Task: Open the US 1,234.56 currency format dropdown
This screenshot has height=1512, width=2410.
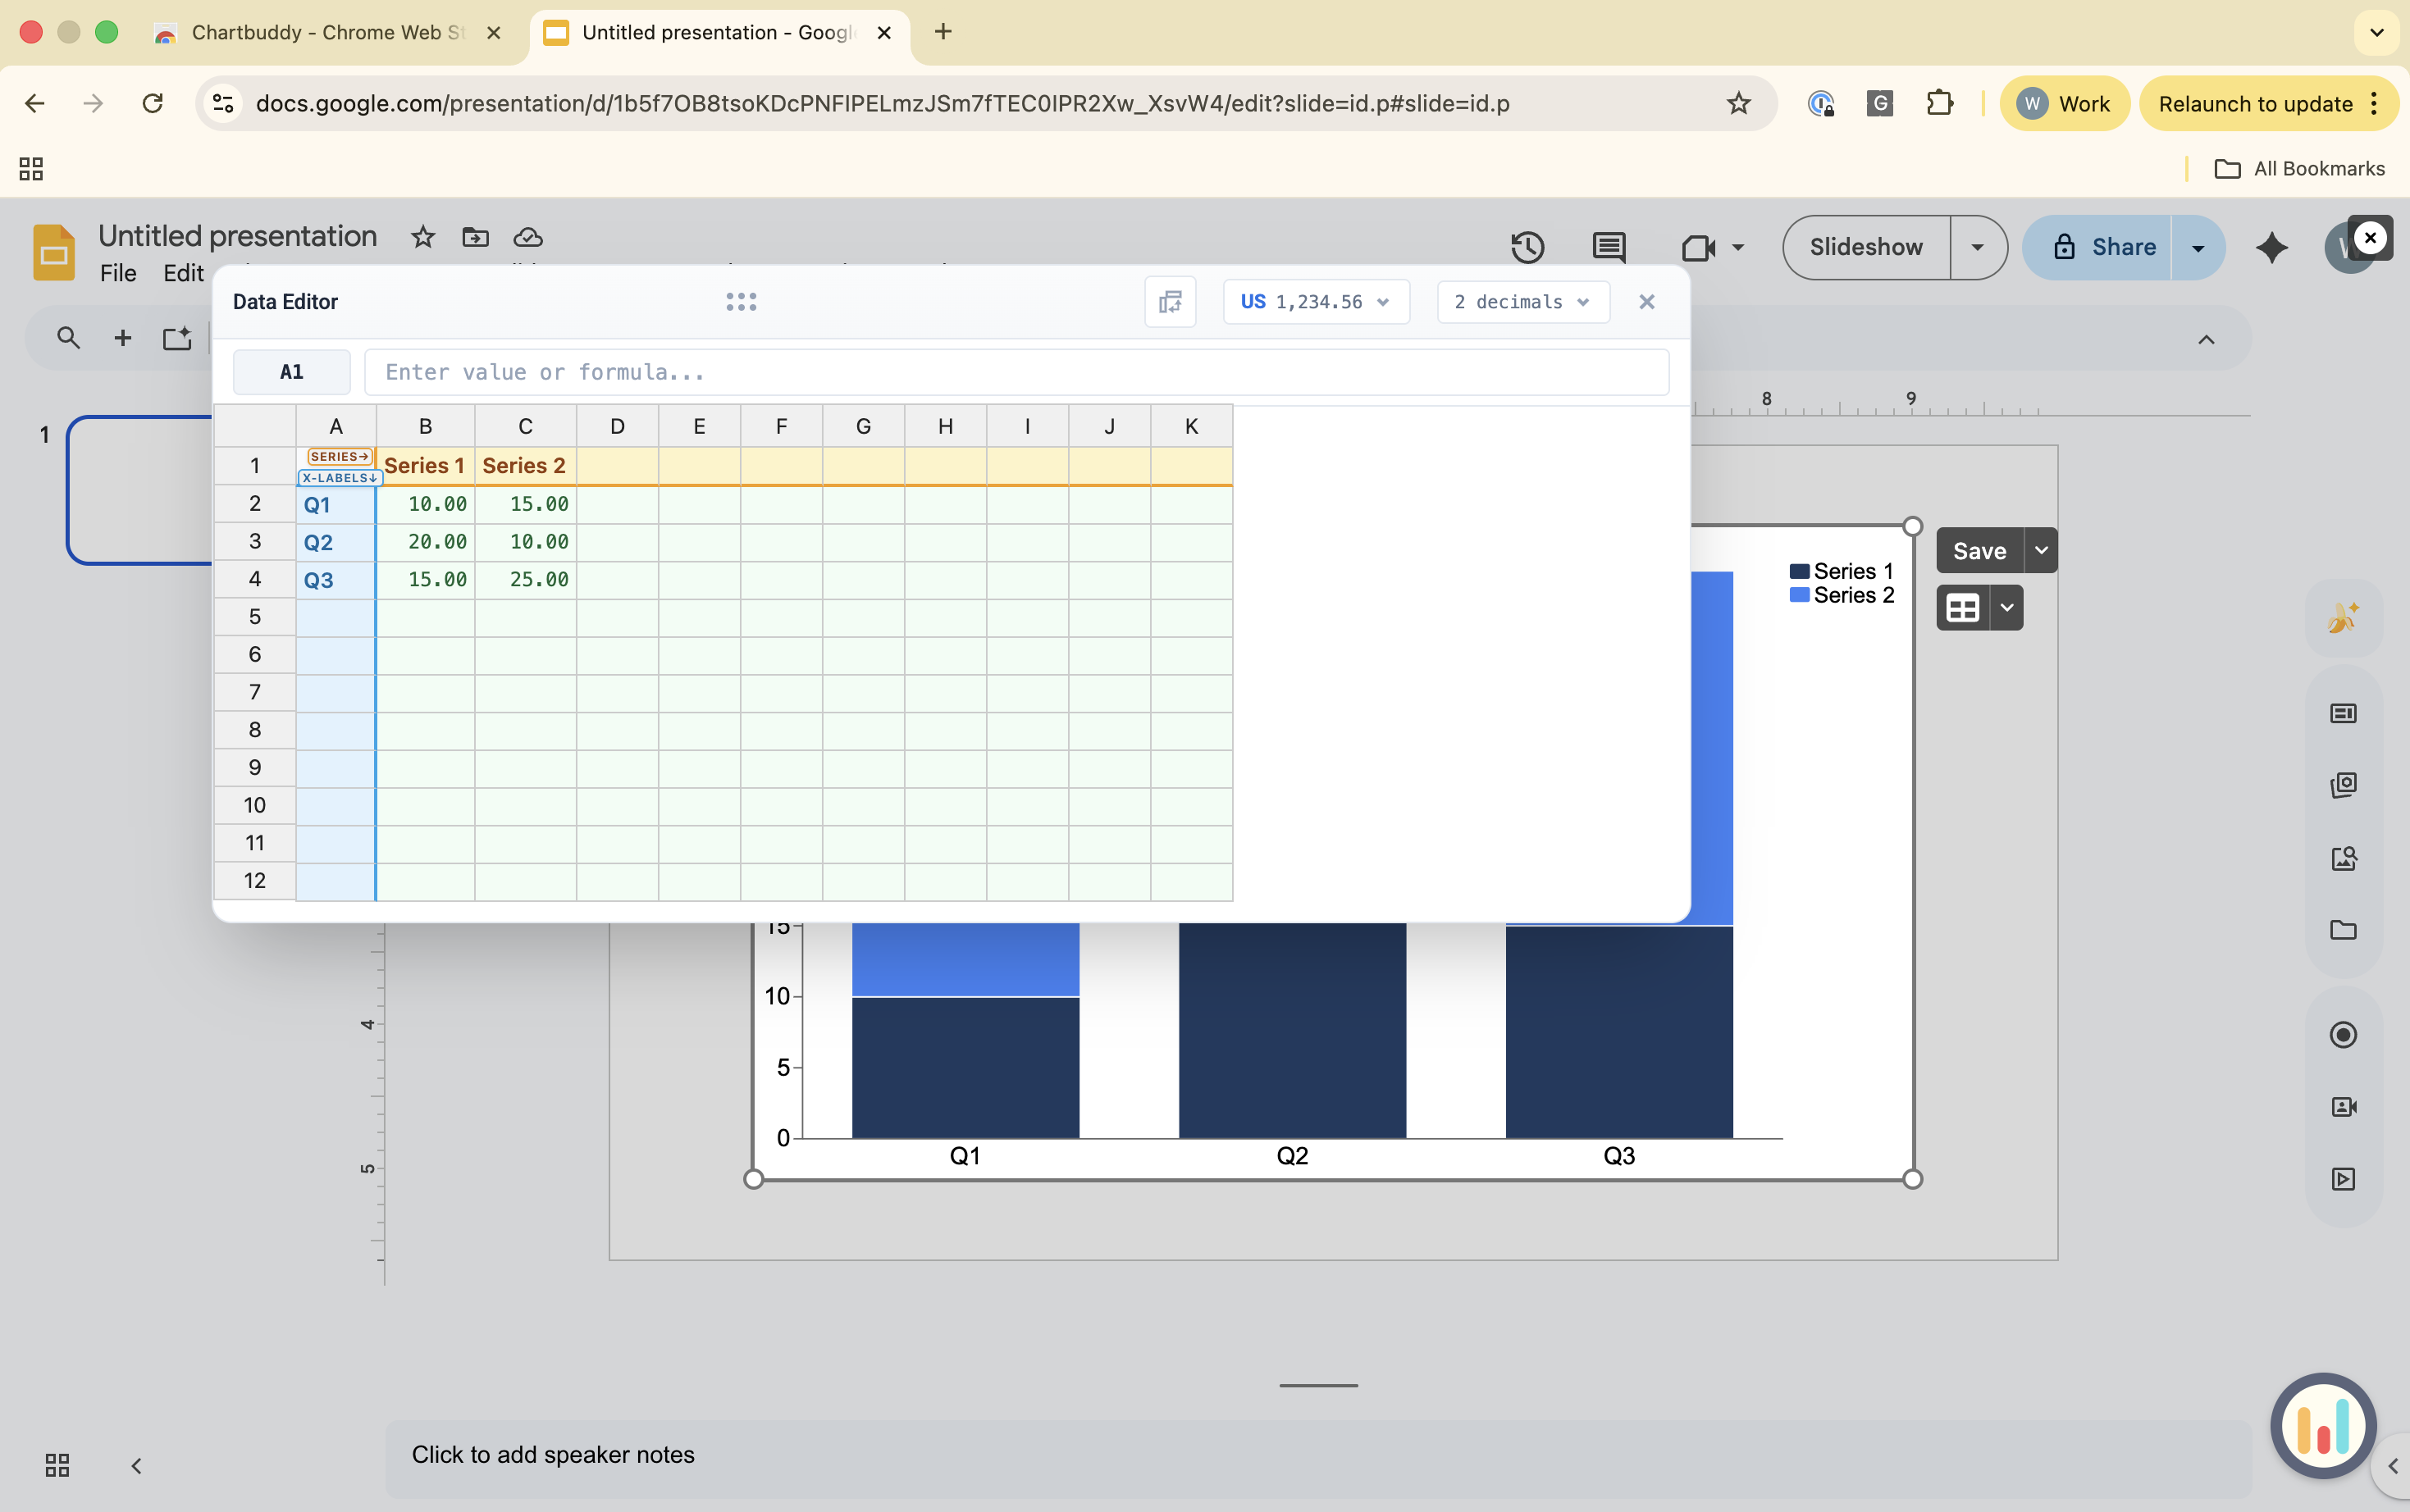Action: point(1315,301)
